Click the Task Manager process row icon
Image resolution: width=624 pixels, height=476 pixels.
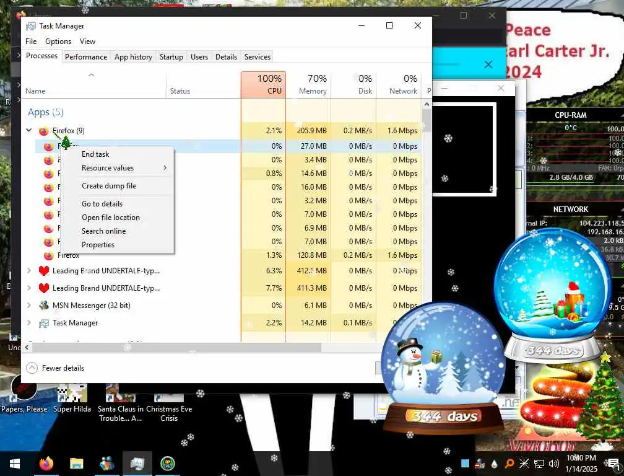tap(44, 323)
